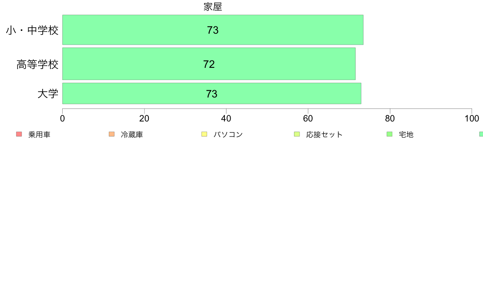Click the 大学 axis label

(x=48, y=93)
